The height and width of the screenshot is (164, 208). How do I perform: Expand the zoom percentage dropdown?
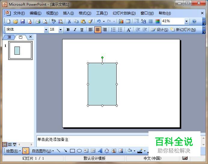point(186,21)
